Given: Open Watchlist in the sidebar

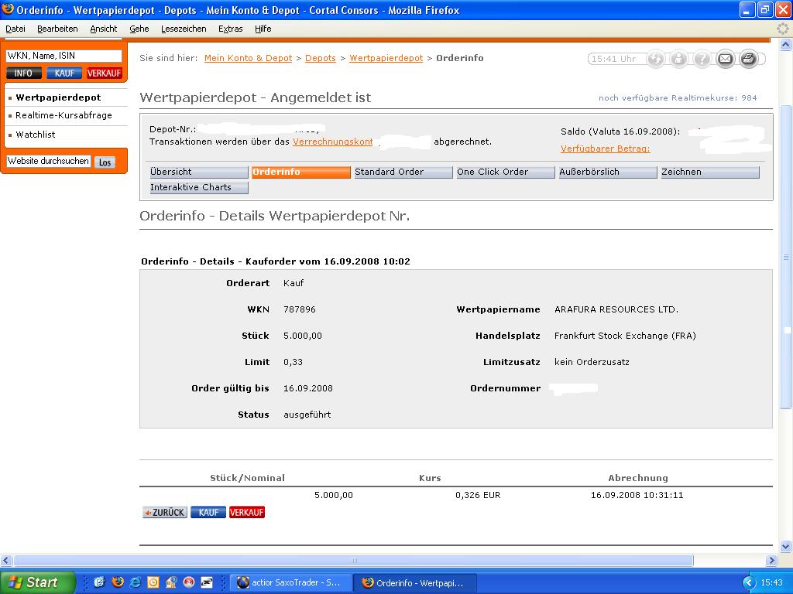Looking at the screenshot, I should pyautogui.click(x=36, y=135).
